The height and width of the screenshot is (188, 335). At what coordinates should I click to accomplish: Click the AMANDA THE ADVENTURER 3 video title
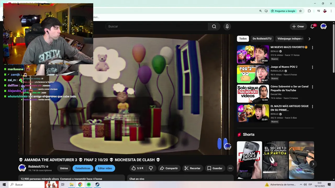tap(90, 160)
